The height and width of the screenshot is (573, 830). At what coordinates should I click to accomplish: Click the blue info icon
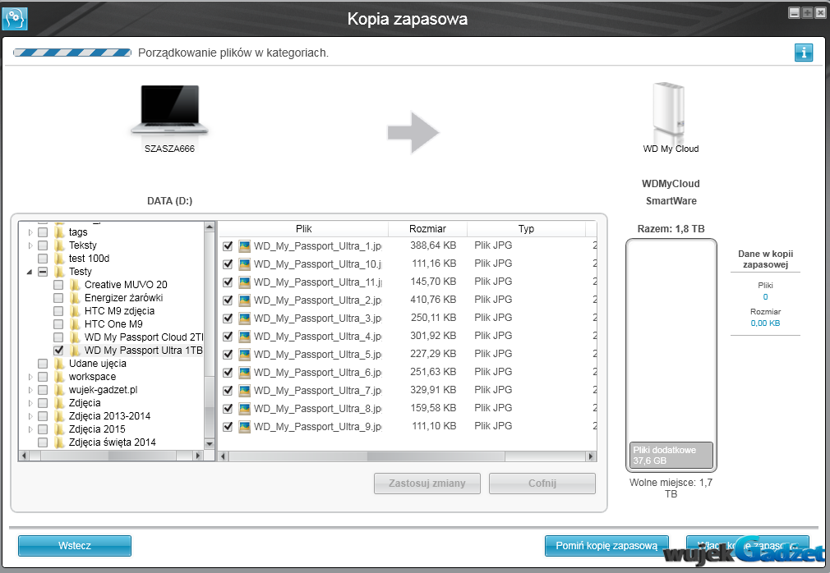(803, 53)
